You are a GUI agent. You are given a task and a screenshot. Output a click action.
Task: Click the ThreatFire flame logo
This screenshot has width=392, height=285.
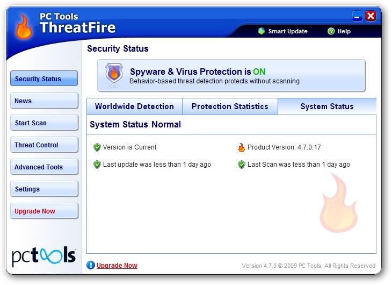[24, 26]
